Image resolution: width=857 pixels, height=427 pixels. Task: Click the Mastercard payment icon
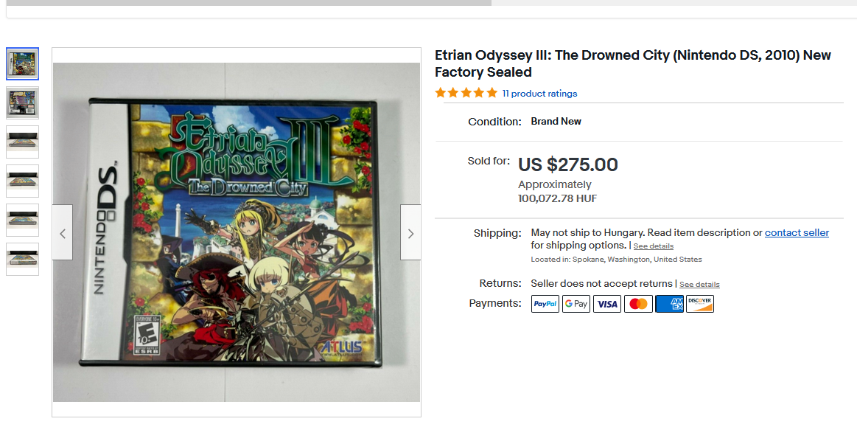[x=638, y=304]
